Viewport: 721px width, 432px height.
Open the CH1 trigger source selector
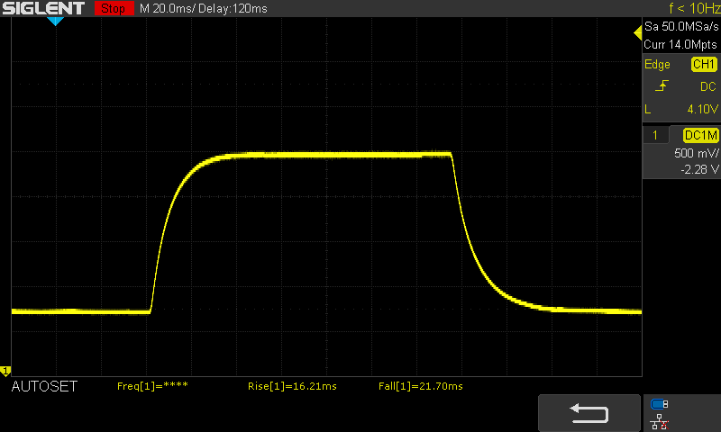pos(703,65)
